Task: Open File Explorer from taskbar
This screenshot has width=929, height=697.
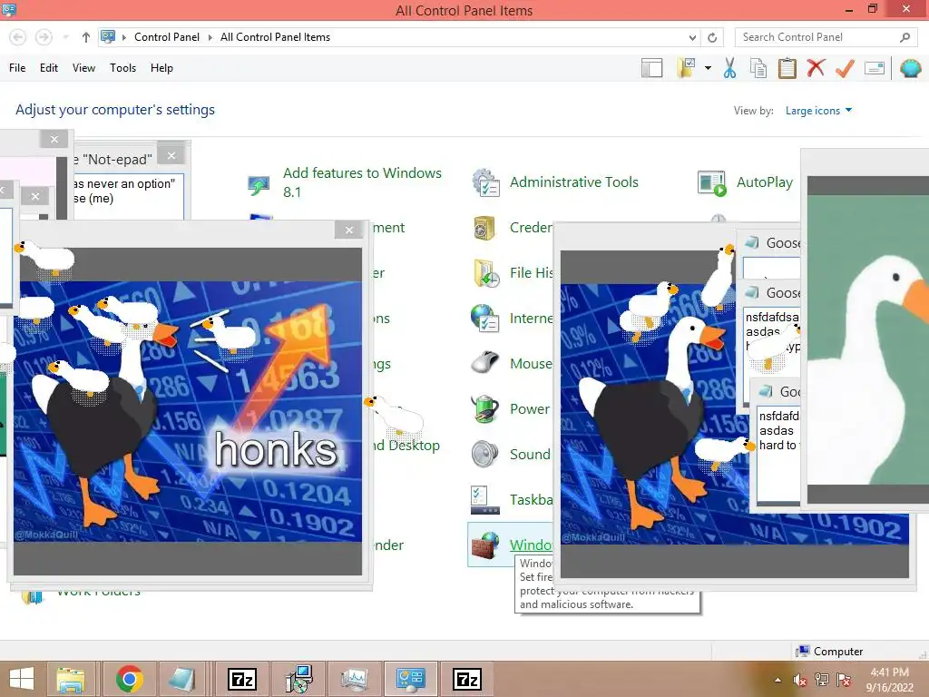Action: pyautogui.click(x=70, y=679)
